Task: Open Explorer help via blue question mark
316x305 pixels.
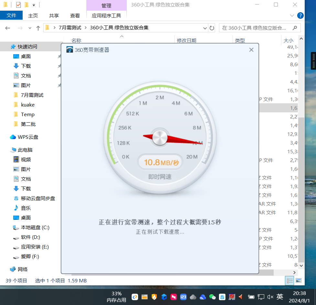Action: click(300, 15)
